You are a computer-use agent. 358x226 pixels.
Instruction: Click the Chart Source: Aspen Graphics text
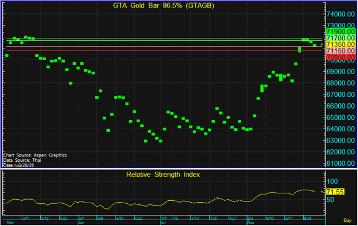pos(35,155)
